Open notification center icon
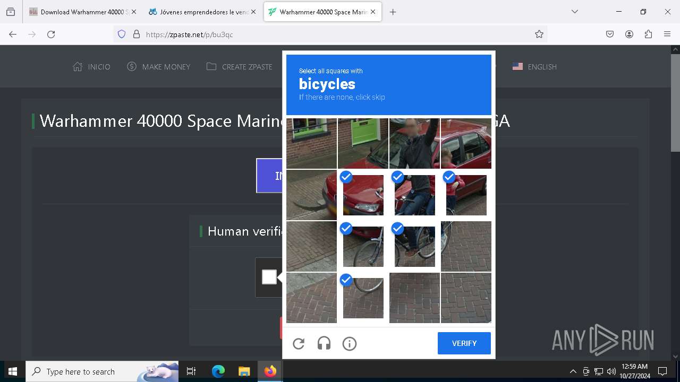680x382 pixels. tap(662, 371)
